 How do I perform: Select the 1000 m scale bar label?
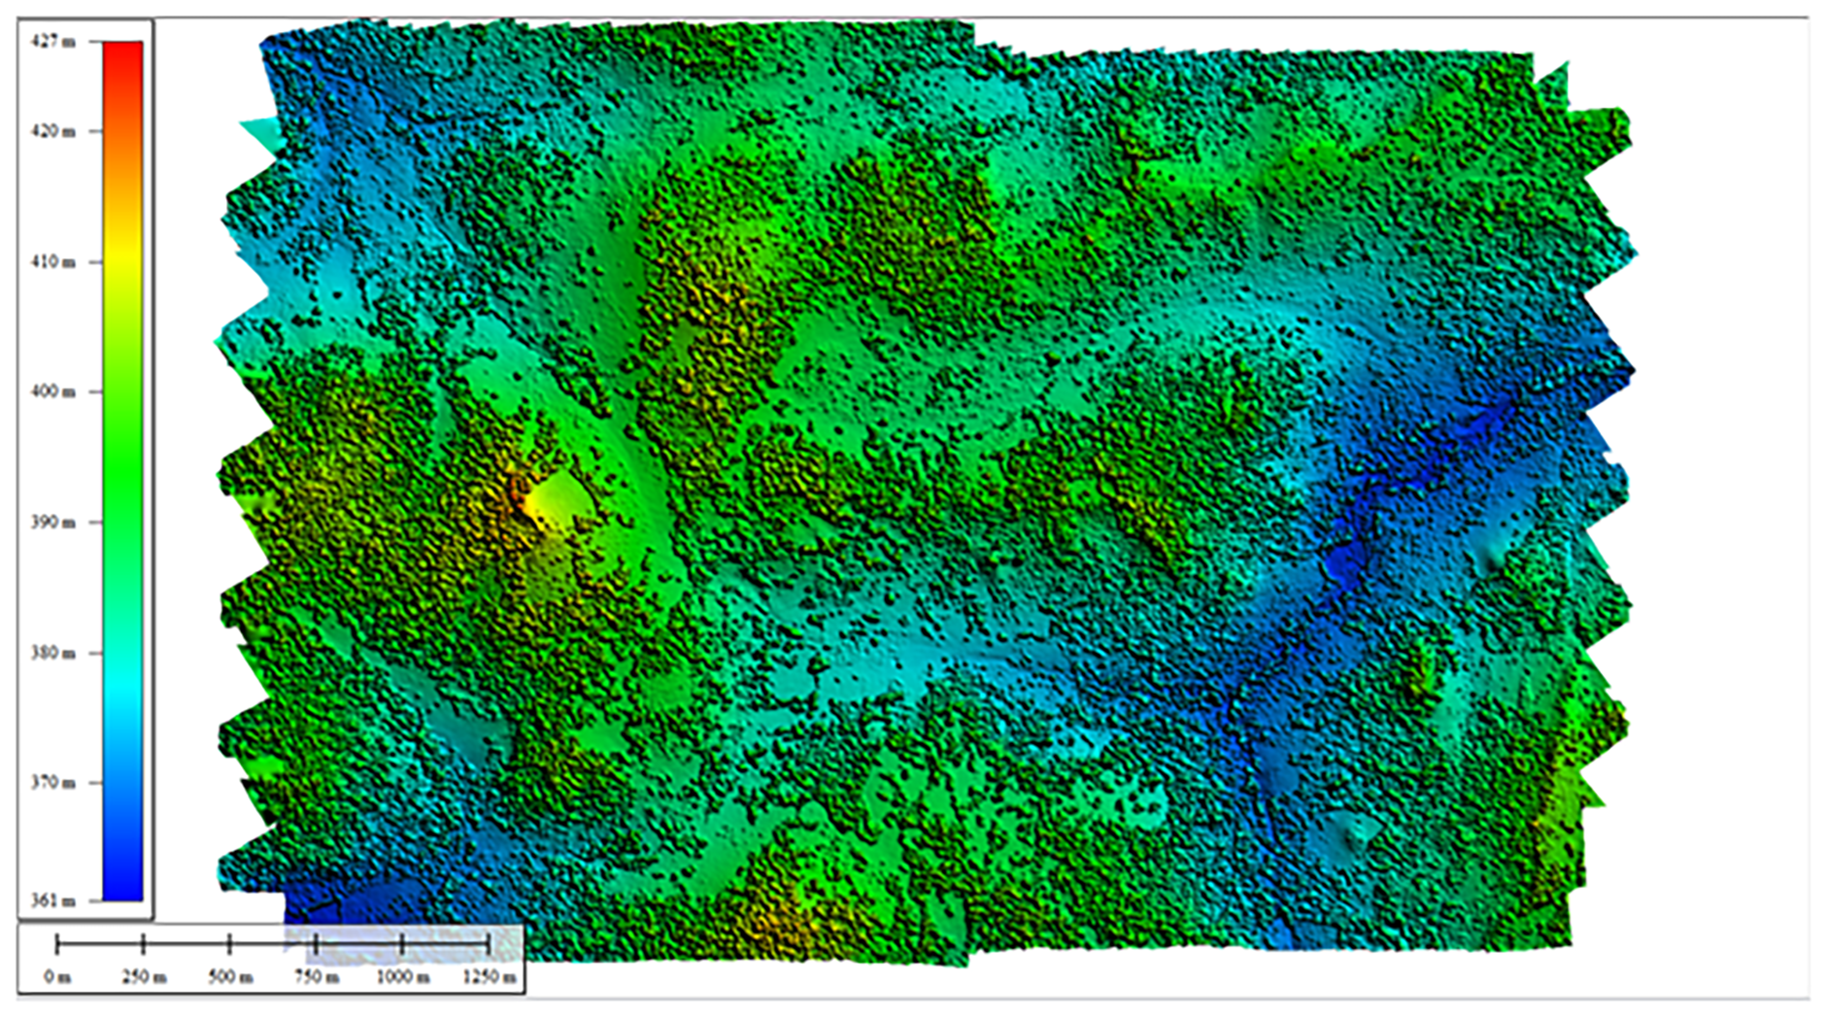(402, 976)
